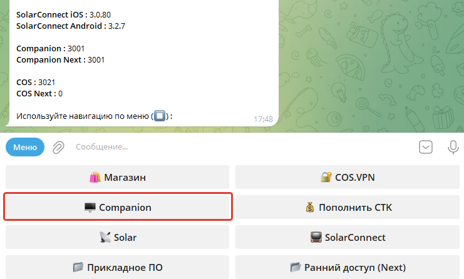The width and height of the screenshot is (464, 279).
Task: Open the Прикладное ПО button
Action: (x=118, y=267)
